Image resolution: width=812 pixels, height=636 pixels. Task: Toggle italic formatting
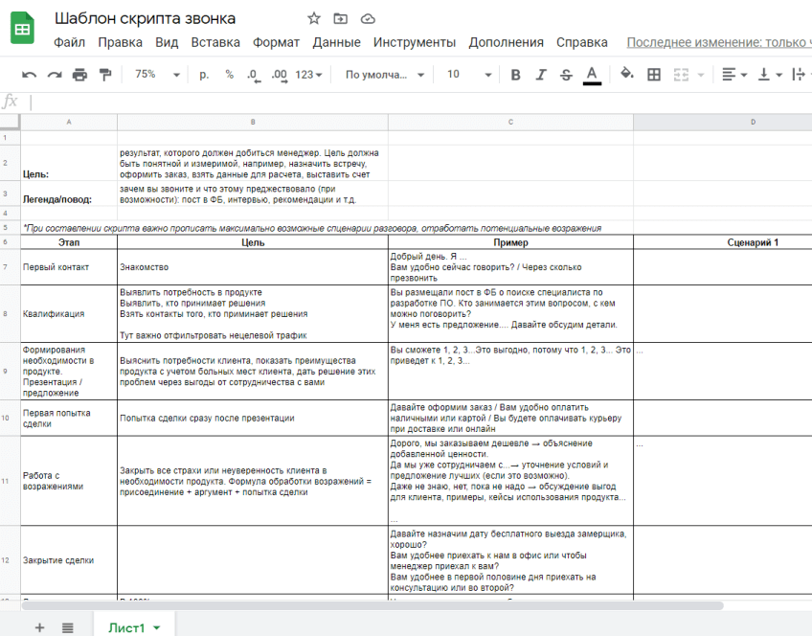point(541,75)
